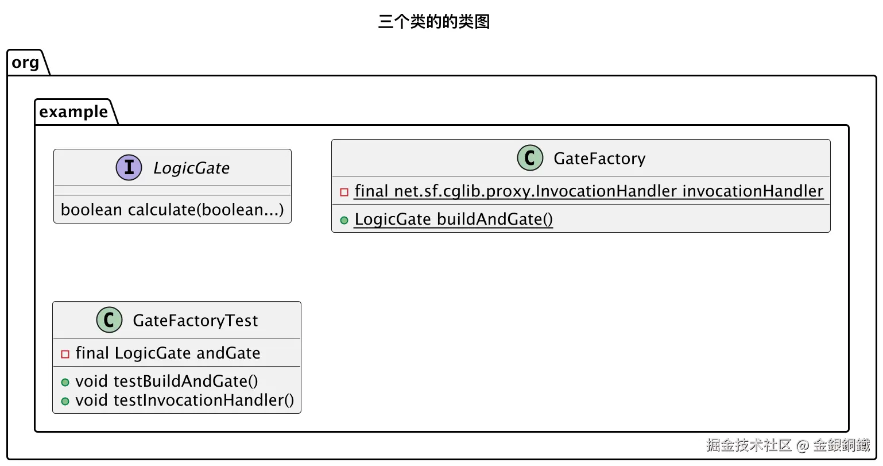Click the red private marker before andGate field

click(65, 354)
